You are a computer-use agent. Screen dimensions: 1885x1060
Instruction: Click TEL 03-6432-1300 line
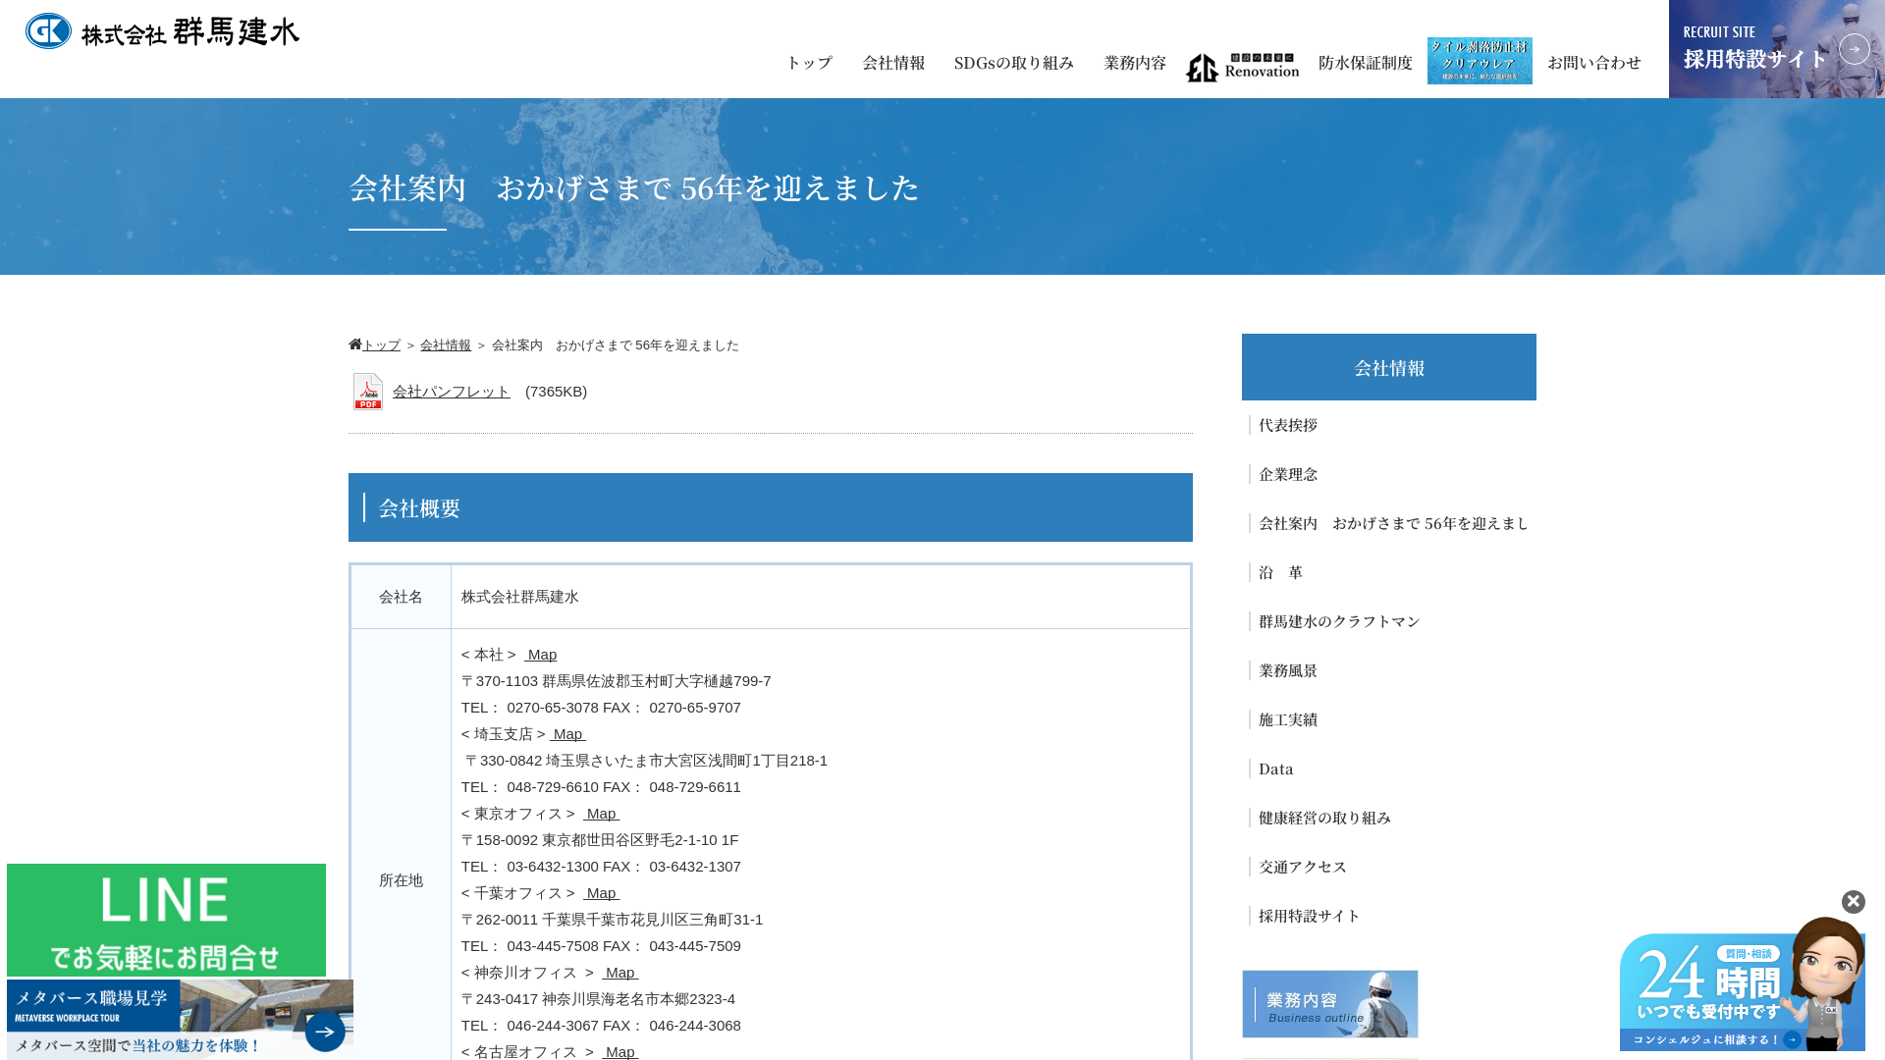point(601,867)
